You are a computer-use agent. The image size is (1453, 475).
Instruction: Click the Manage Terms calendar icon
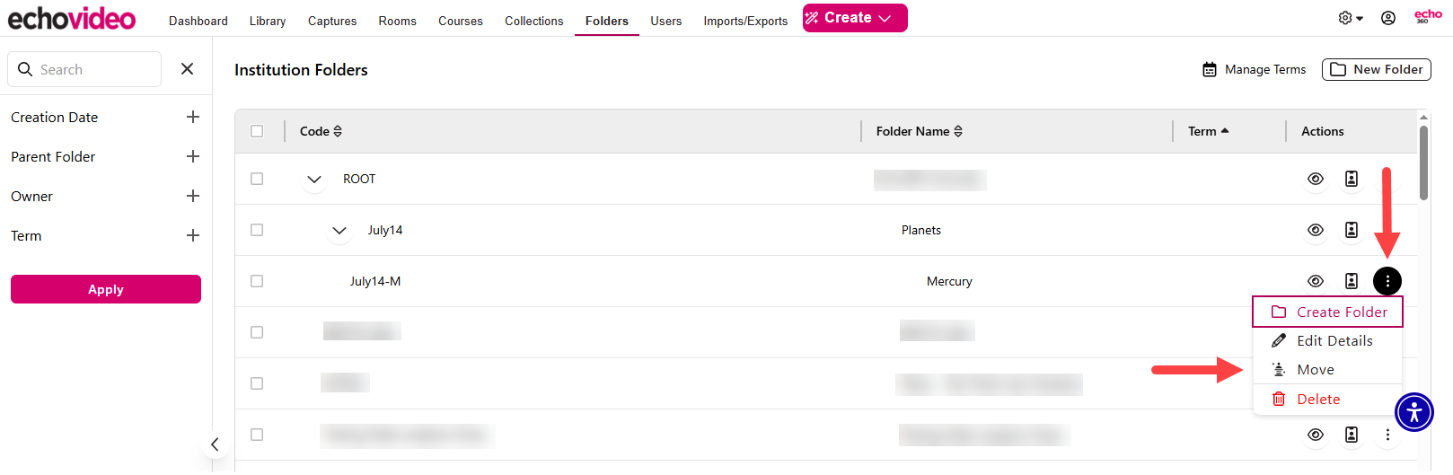point(1210,69)
